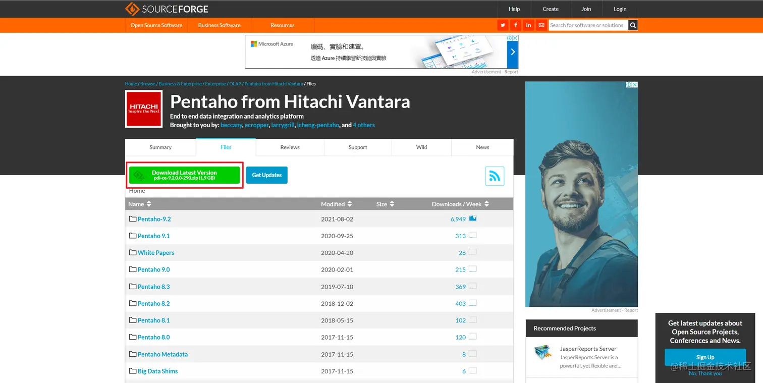This screenshot has height=383, width=763.
Task: Click the Pentaho 8.3 folder icon
Action: coord(133,287)
